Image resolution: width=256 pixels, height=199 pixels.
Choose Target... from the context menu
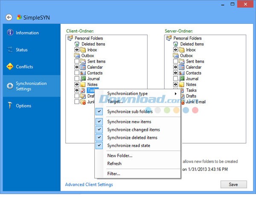[x=115, y=101]
